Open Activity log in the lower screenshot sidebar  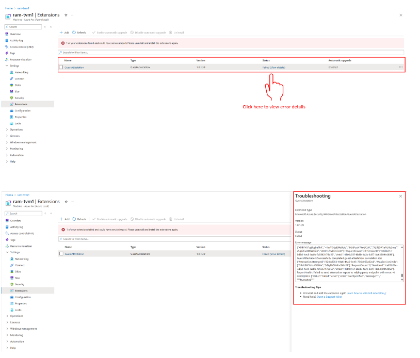pos(17,227)
